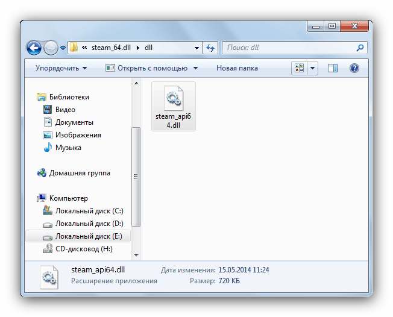The image size is (393, 317).
Task: Click the magnifier search icon
Action: click(360, 48)
